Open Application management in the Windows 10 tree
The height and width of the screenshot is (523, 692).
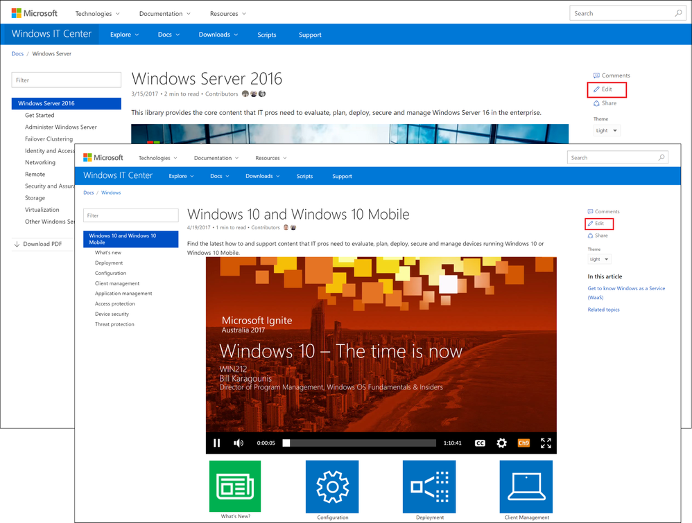pyautogui.click(x=123, y=293)
